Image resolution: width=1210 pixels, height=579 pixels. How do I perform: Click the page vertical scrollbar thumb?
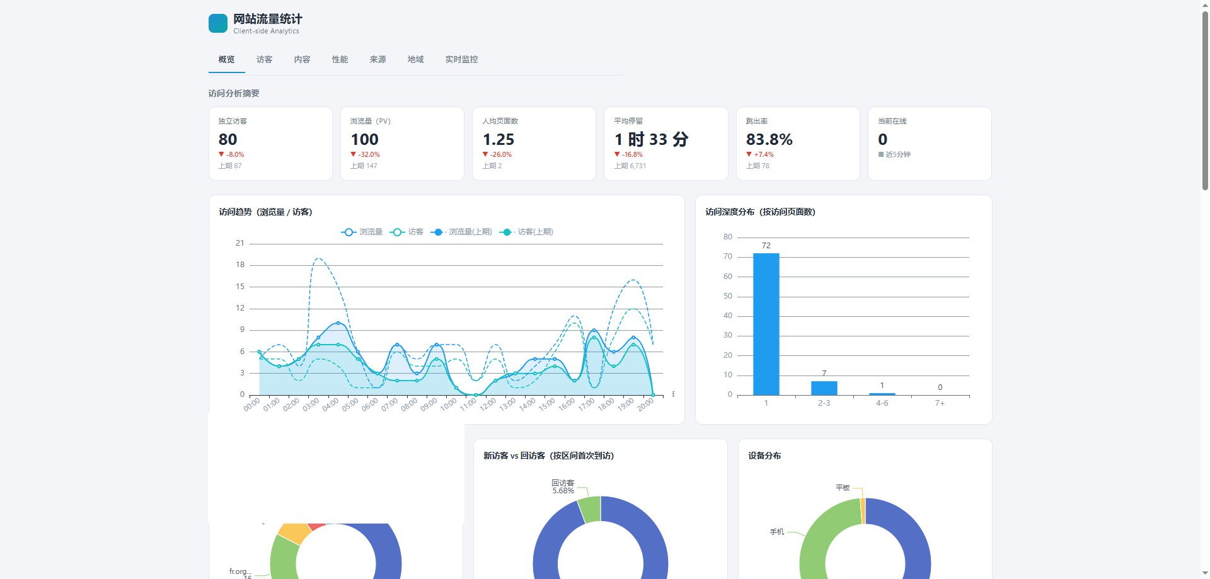[x=1205, y=100]
